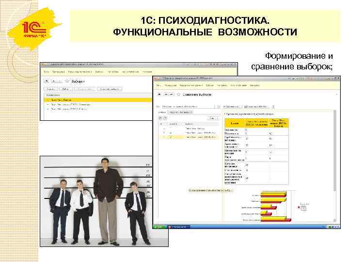The width and height of the screenshot is (349, 262).
Task: Click the Home icon in the Сравнение выборок window
Action: pyautogui.click(x=159, y=95)
